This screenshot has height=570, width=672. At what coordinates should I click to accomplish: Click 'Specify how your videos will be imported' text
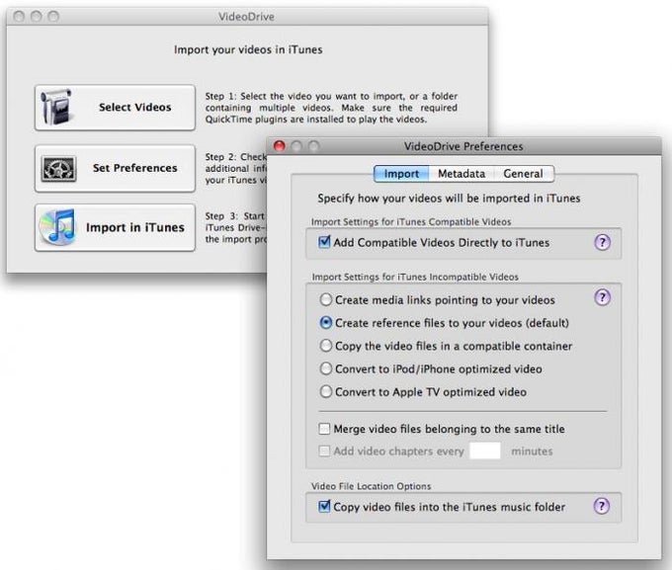(449, 199)
